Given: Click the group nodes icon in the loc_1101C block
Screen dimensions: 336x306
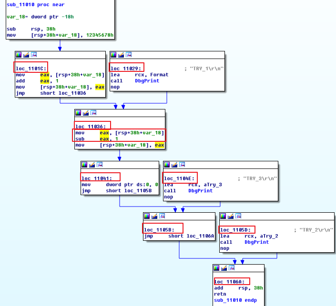Looking at the screenshot, I should click(x=34, y=55).
